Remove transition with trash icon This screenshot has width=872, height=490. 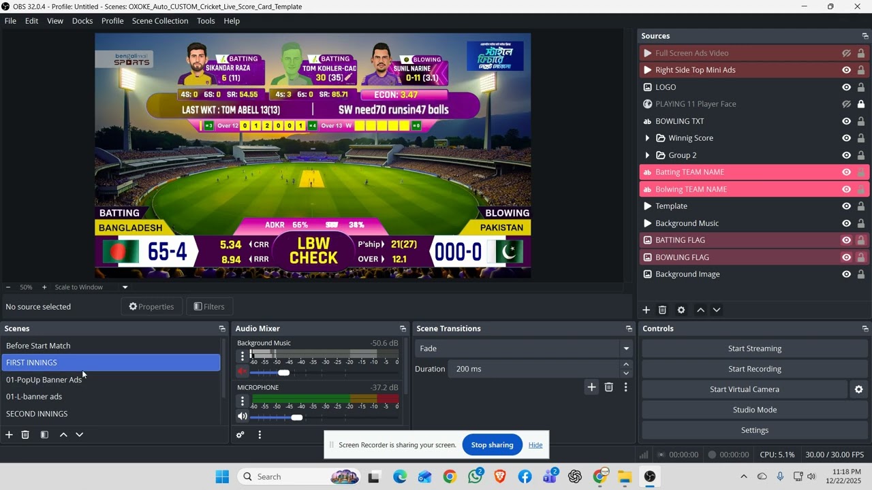click(609, 387)
